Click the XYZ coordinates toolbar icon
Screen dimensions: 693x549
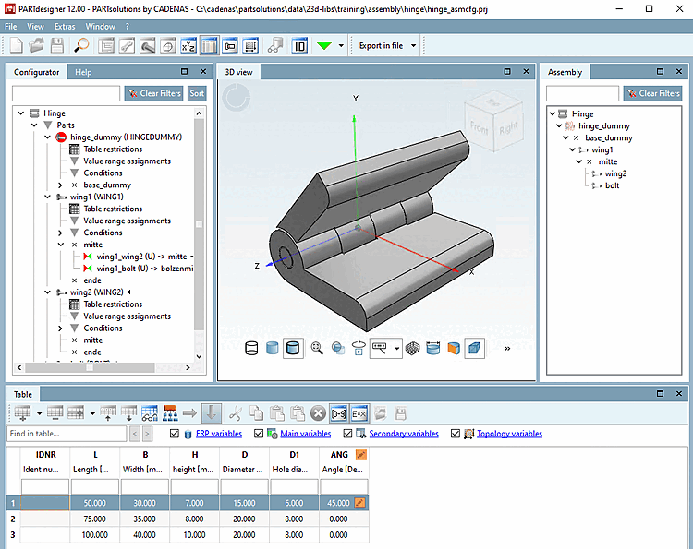pyautogui.click(x=188, y=45)
